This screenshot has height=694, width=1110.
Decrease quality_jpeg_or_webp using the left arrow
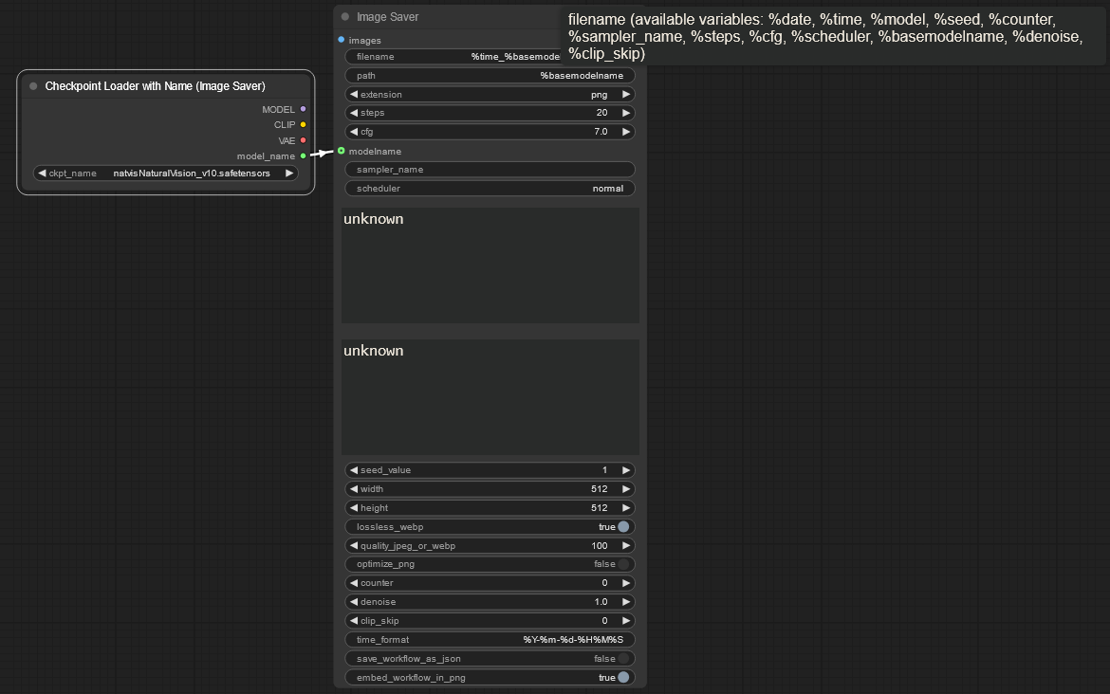pyautogui.click(x=354, y=545)
